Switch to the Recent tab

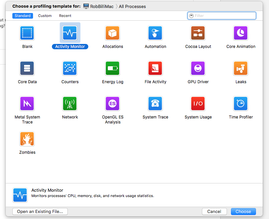coord(65,16)
